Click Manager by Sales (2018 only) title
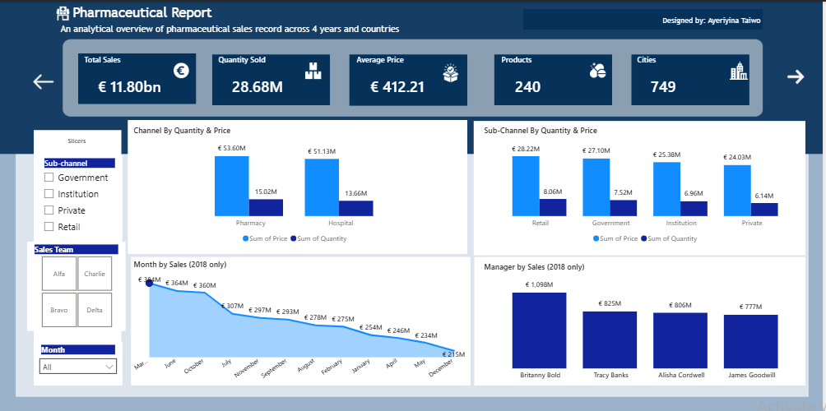826x411 pixels. point(534,267)
